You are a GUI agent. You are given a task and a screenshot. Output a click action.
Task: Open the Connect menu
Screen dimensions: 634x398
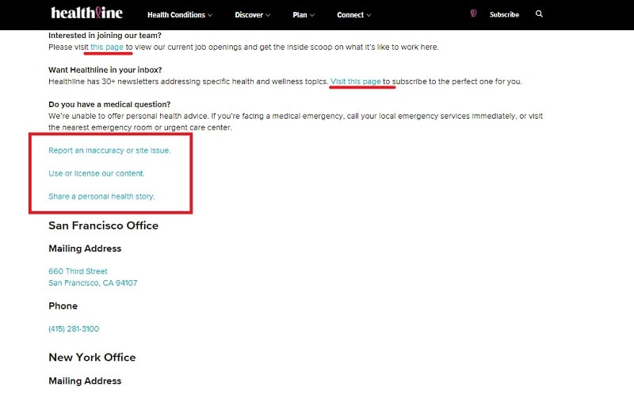pyautogui.click(x=353, y=15)
